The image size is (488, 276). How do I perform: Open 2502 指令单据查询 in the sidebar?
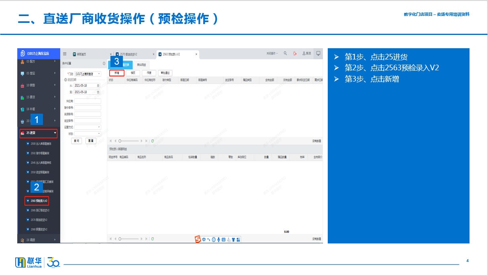click(x=39, y=153)
